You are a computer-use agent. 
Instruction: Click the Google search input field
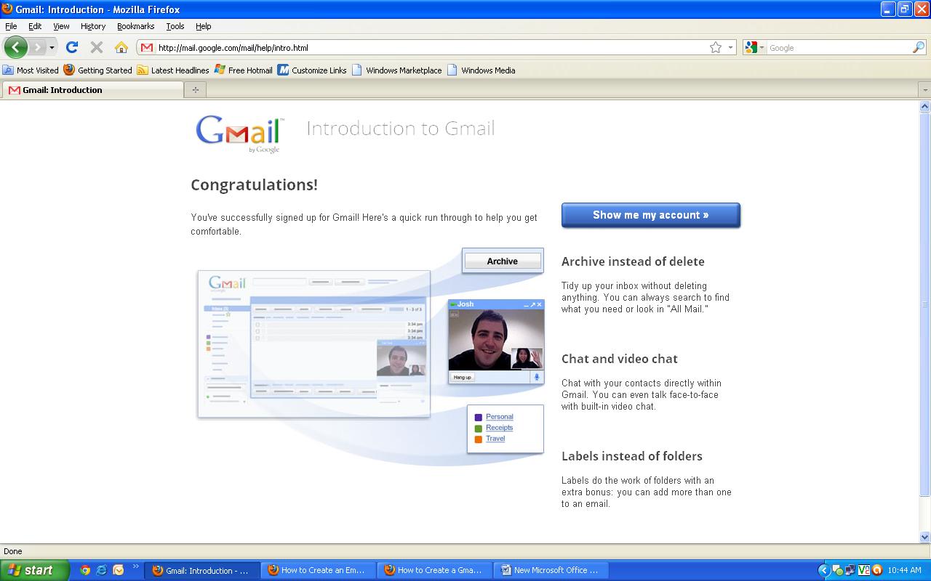pyautogui.click(x=836, y=47)
